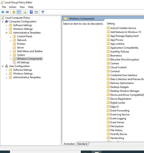Viewport: 144px width, 153px height.
Task: Click the ActiveX Installer Service folder icon
Action: [x=108, y=28]
